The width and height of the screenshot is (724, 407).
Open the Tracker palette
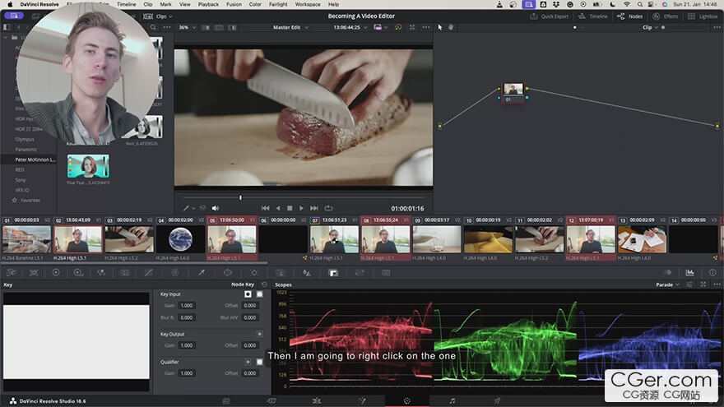click(x=254, y=273)
